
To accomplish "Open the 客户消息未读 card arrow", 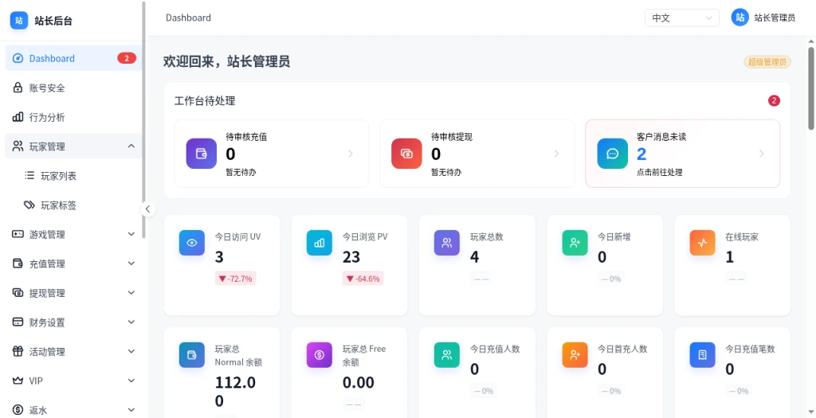I will [762, 154].
